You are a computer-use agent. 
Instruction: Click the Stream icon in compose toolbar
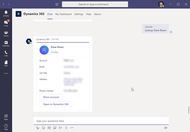(60, 128)
